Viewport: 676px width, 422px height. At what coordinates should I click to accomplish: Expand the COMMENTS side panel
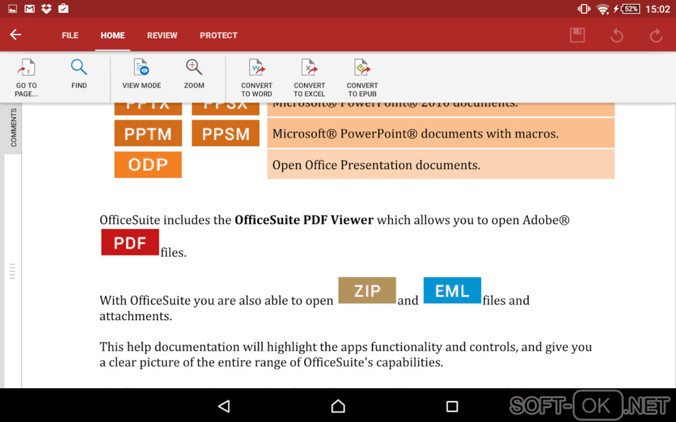(x=13, y=128)
